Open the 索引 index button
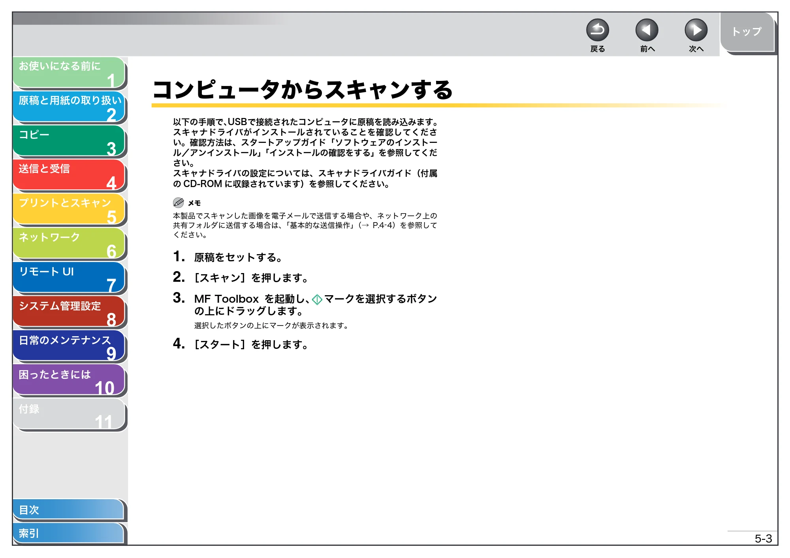 pyautogui.click(x=69, y=533)
